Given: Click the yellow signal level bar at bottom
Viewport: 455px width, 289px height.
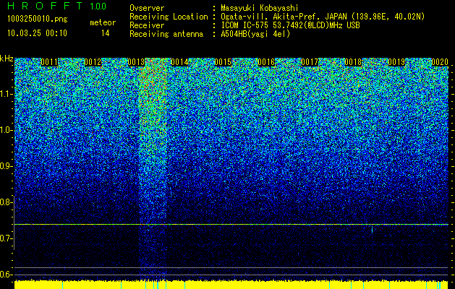Looking at the screenshot, I should (231, 285).
